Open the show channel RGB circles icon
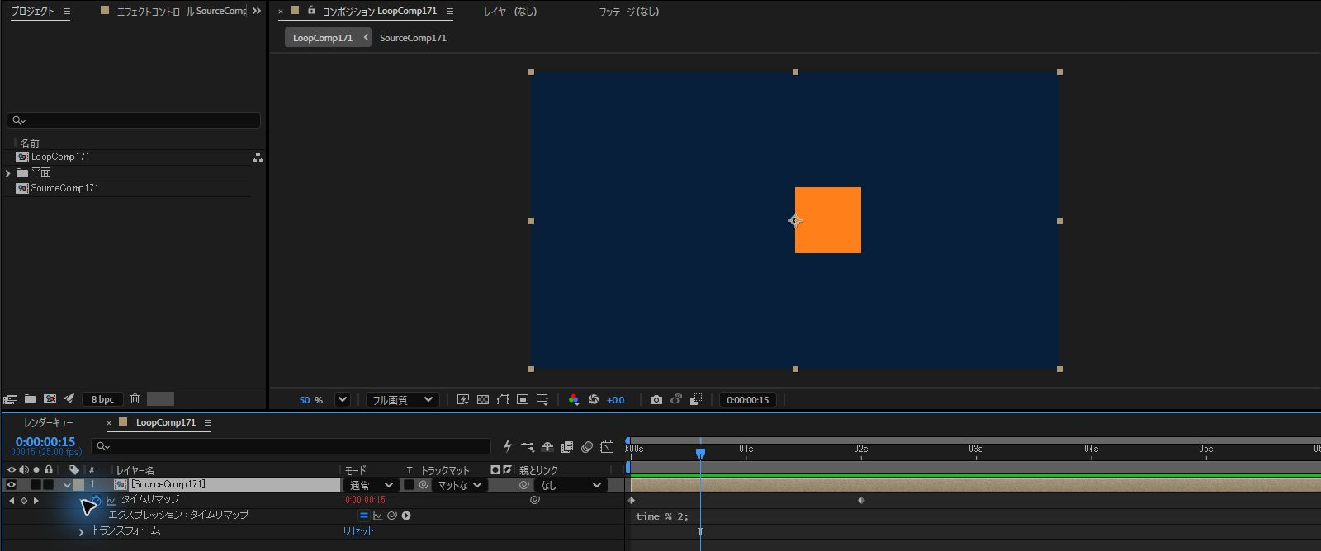The image size is (1321, 551). 574,399
